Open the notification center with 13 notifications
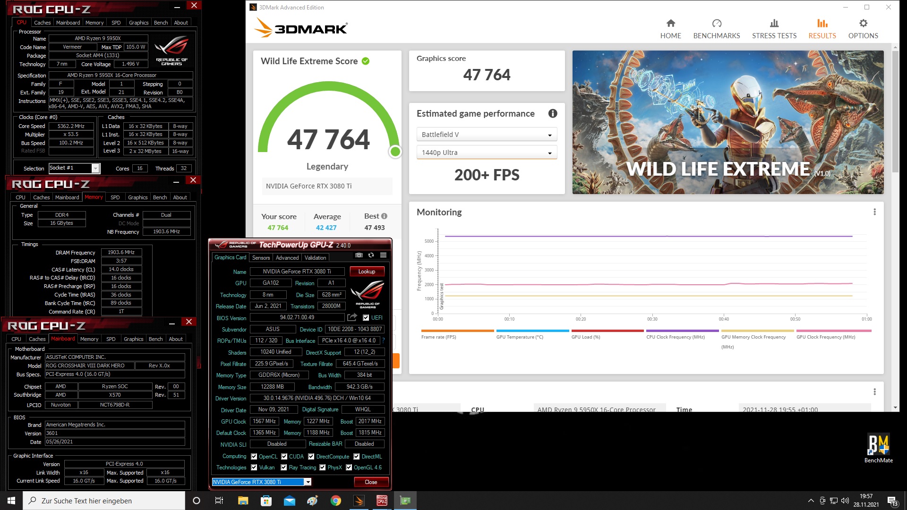Image resolution: width=907 pixels, height=510 pixels. (892, 501)
